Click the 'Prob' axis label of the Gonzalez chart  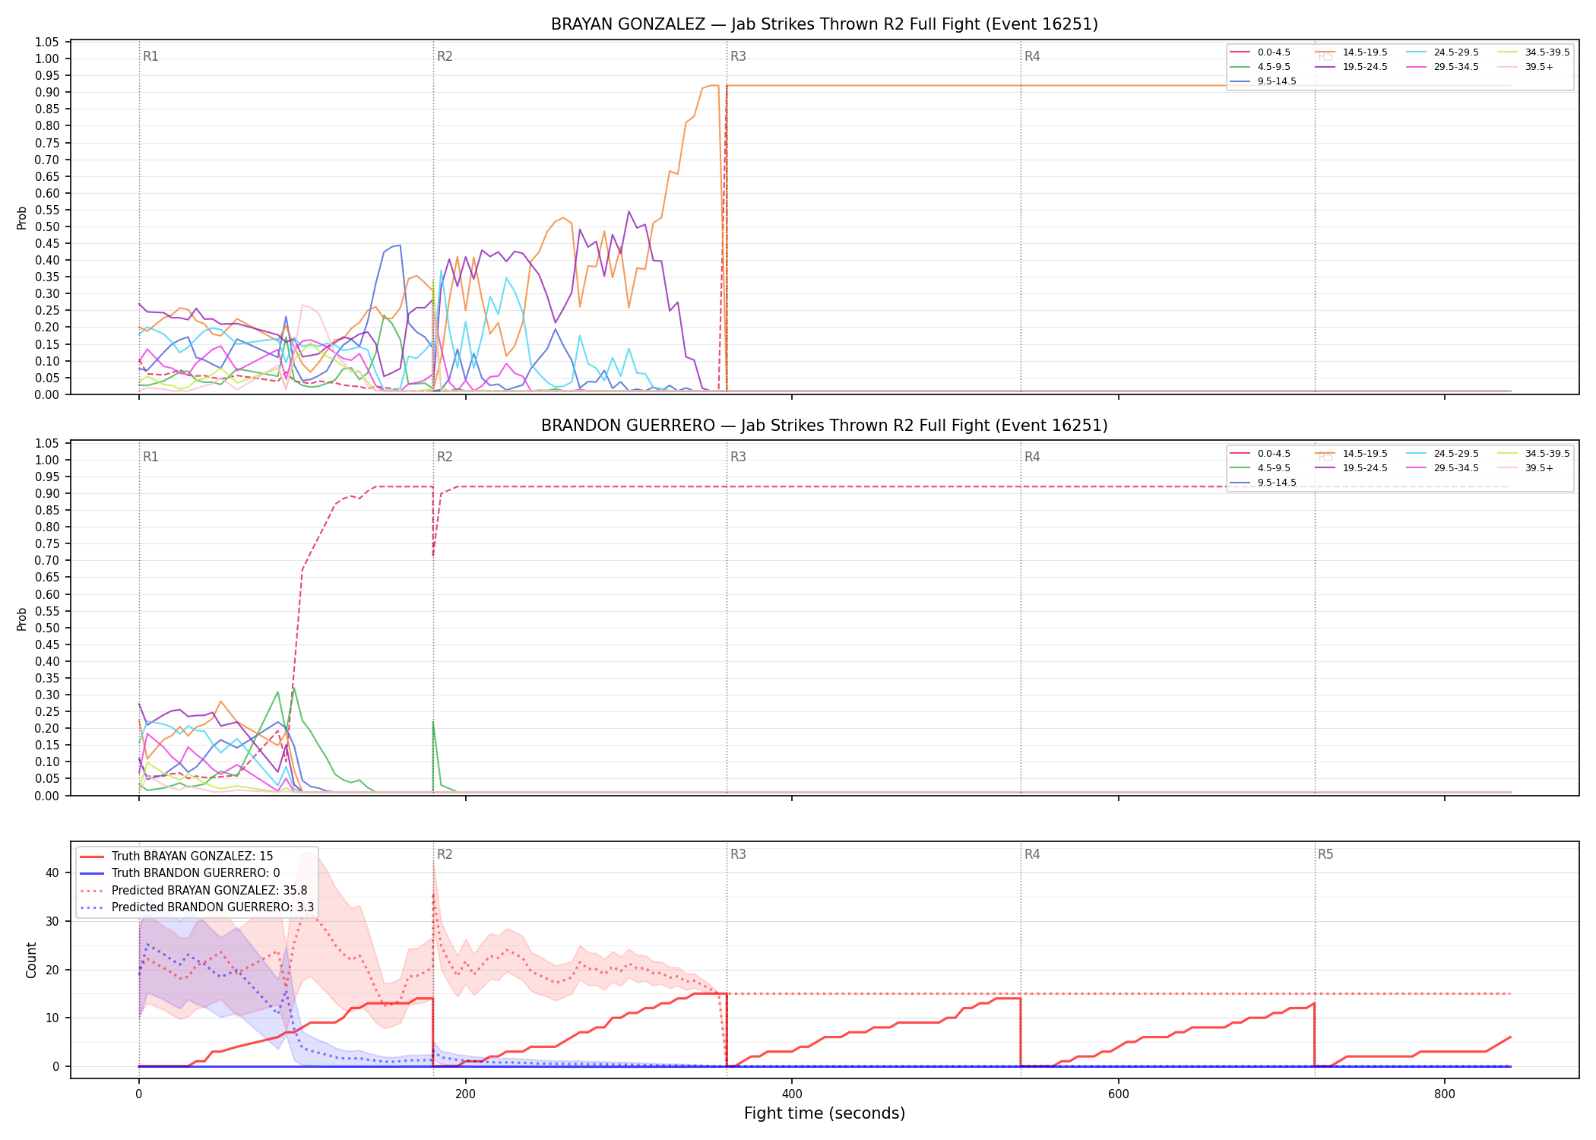tap(22, 217)
